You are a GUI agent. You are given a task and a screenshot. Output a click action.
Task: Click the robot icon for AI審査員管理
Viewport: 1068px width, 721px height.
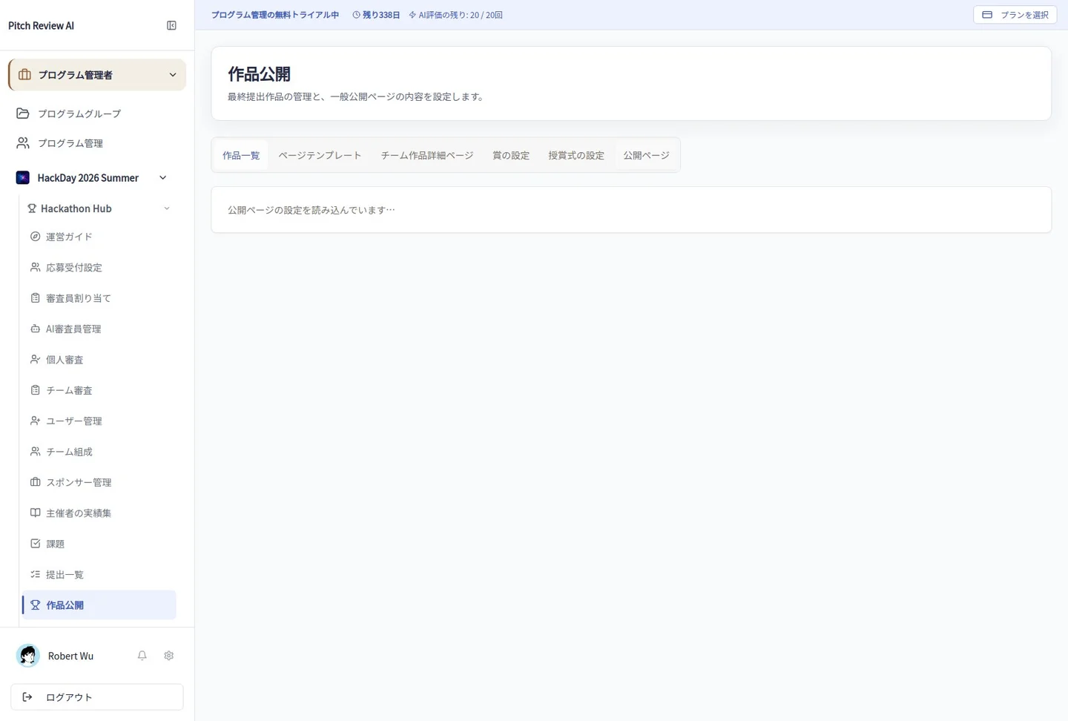(x=35, y=329)
